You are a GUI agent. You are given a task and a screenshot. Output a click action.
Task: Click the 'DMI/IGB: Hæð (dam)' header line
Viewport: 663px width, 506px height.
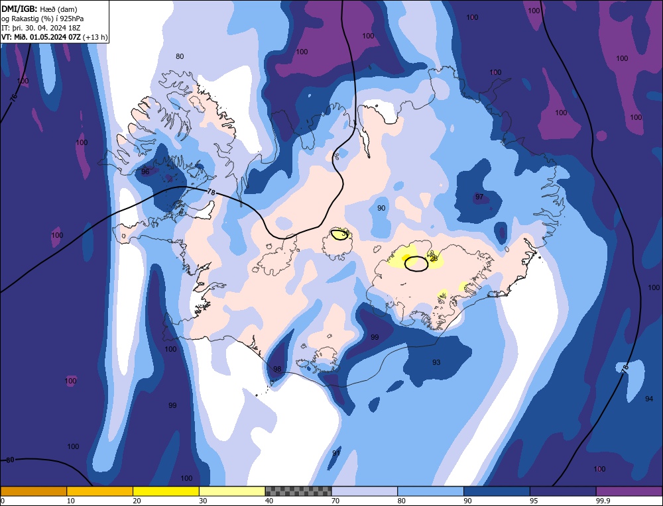[x=39, y=9]
